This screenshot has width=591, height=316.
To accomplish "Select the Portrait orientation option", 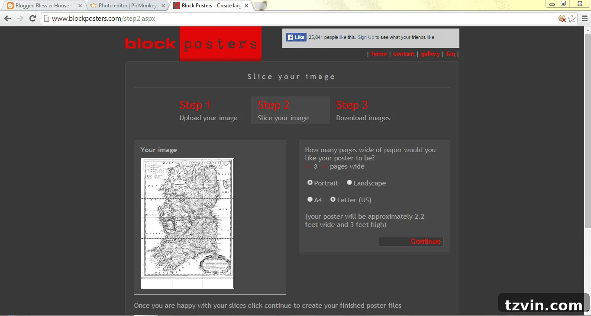I will click(x=310, y=183).
